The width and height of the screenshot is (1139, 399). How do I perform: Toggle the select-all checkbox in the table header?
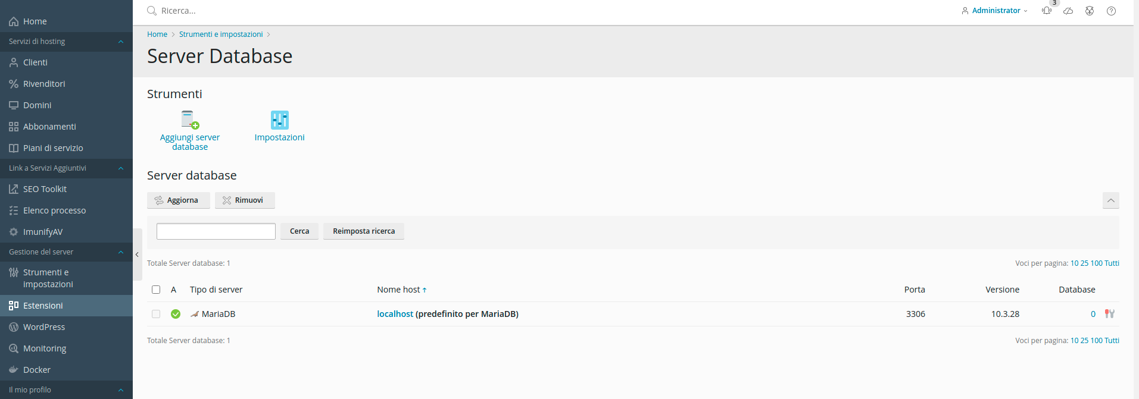(156, 290)
